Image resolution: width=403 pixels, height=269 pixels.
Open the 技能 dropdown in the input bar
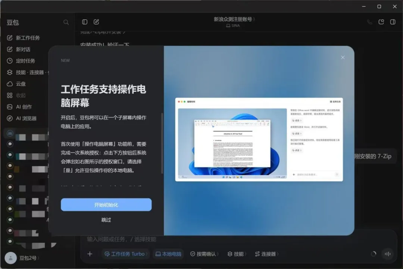coord(237,254)
